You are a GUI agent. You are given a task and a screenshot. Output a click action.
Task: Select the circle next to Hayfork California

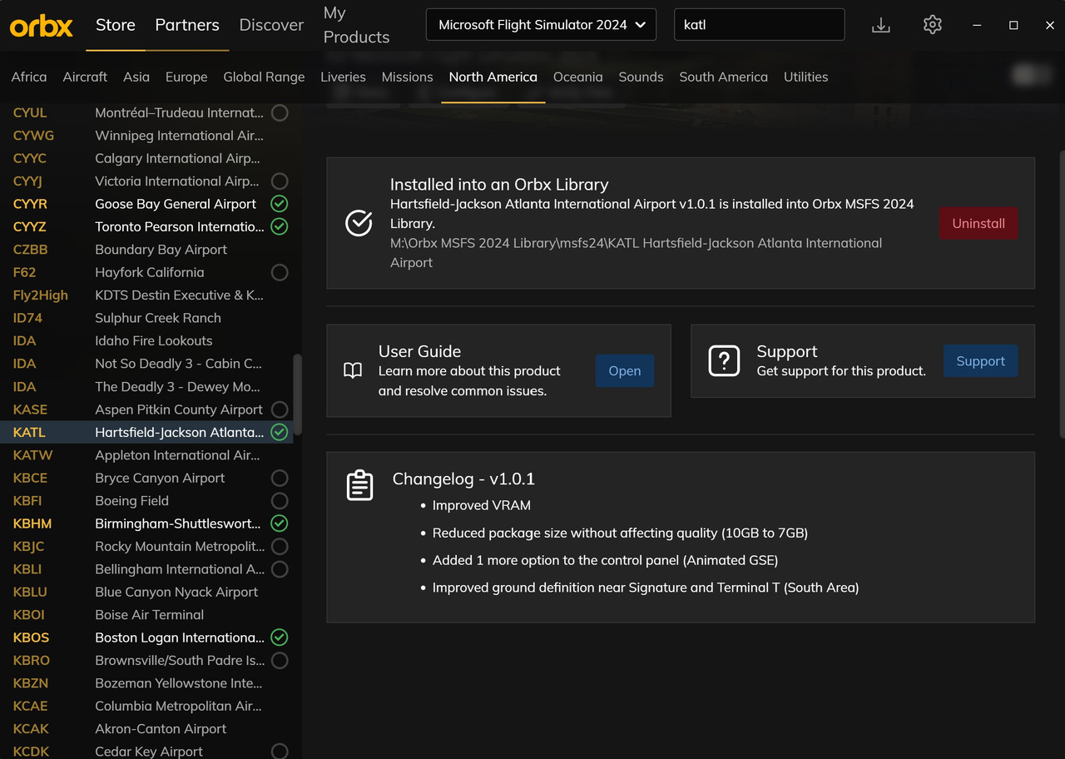click(x=280, y=272)
